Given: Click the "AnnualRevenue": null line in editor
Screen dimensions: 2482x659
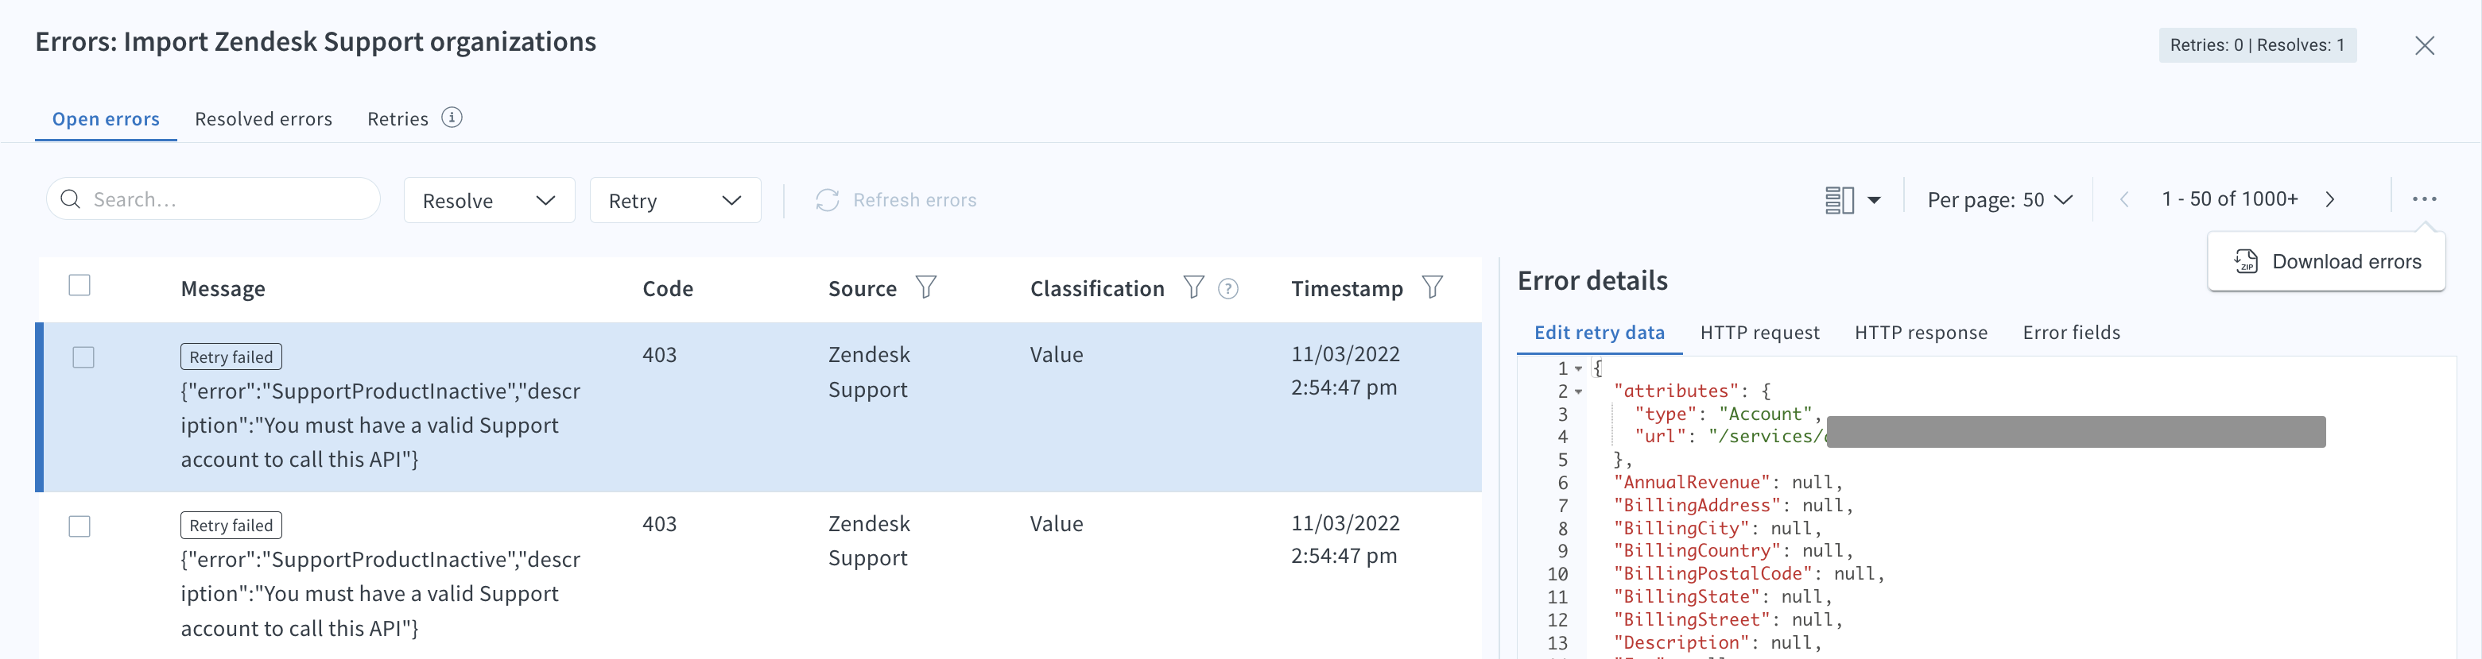Looking at the screenshot, I should click(1728, 483).
